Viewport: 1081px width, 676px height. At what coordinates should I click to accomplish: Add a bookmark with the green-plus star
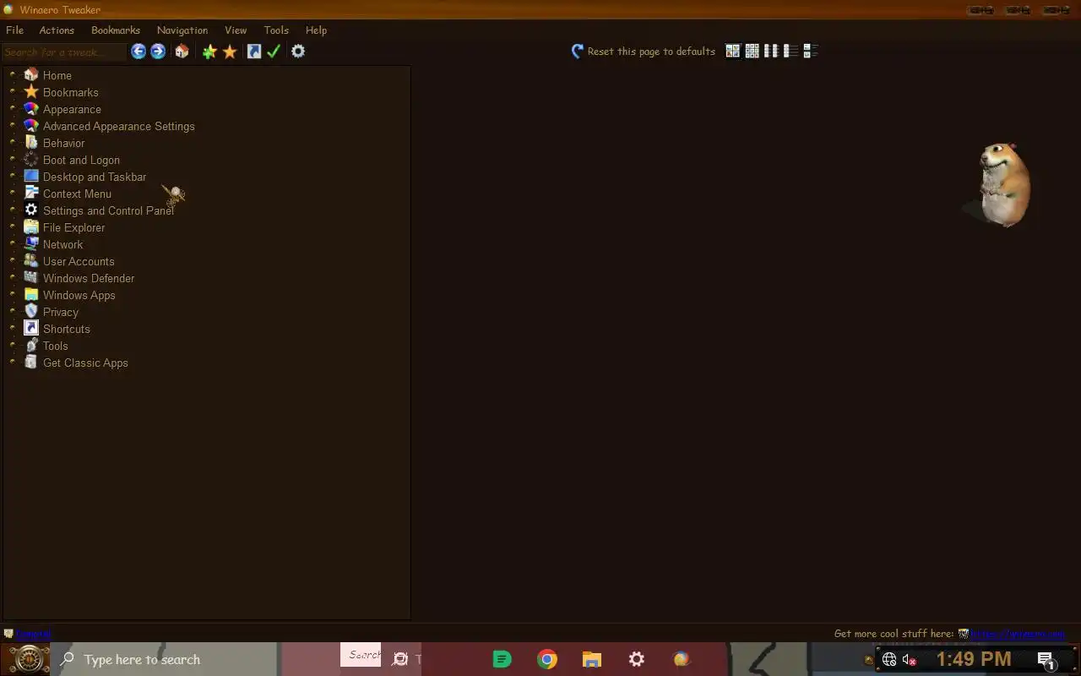point(209,52)
